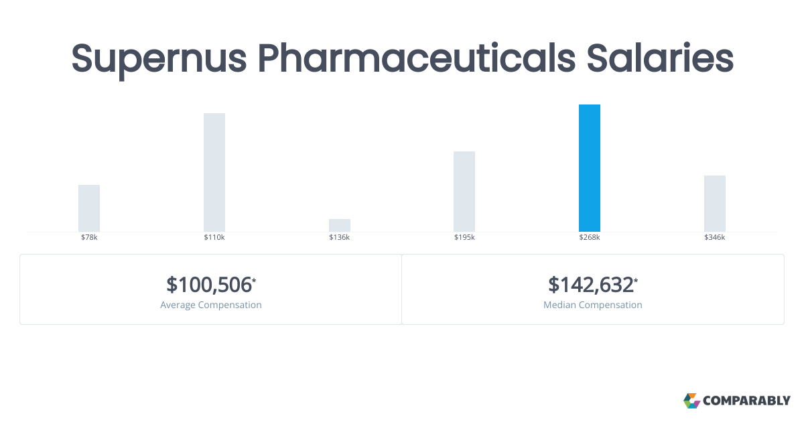Click the $100,506 average compensation figure

coord(209,285)
